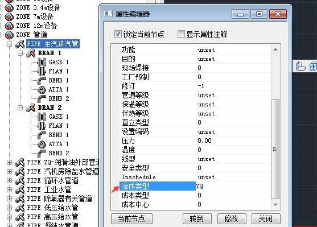Enable the 显示属性注释 checkbox
The image size is (317, 227).
pos(181,34)
